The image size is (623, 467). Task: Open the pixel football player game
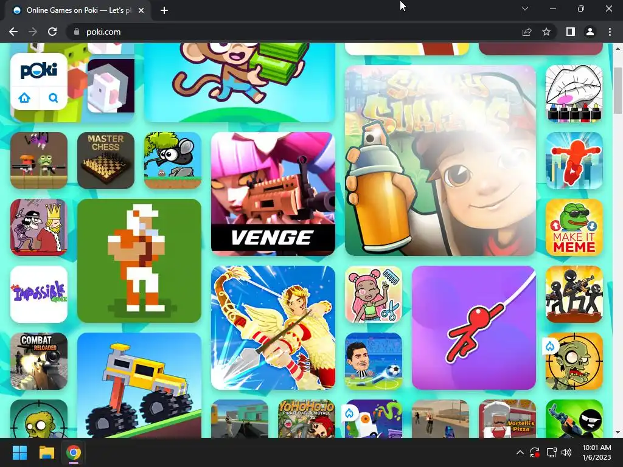[139, 261]
